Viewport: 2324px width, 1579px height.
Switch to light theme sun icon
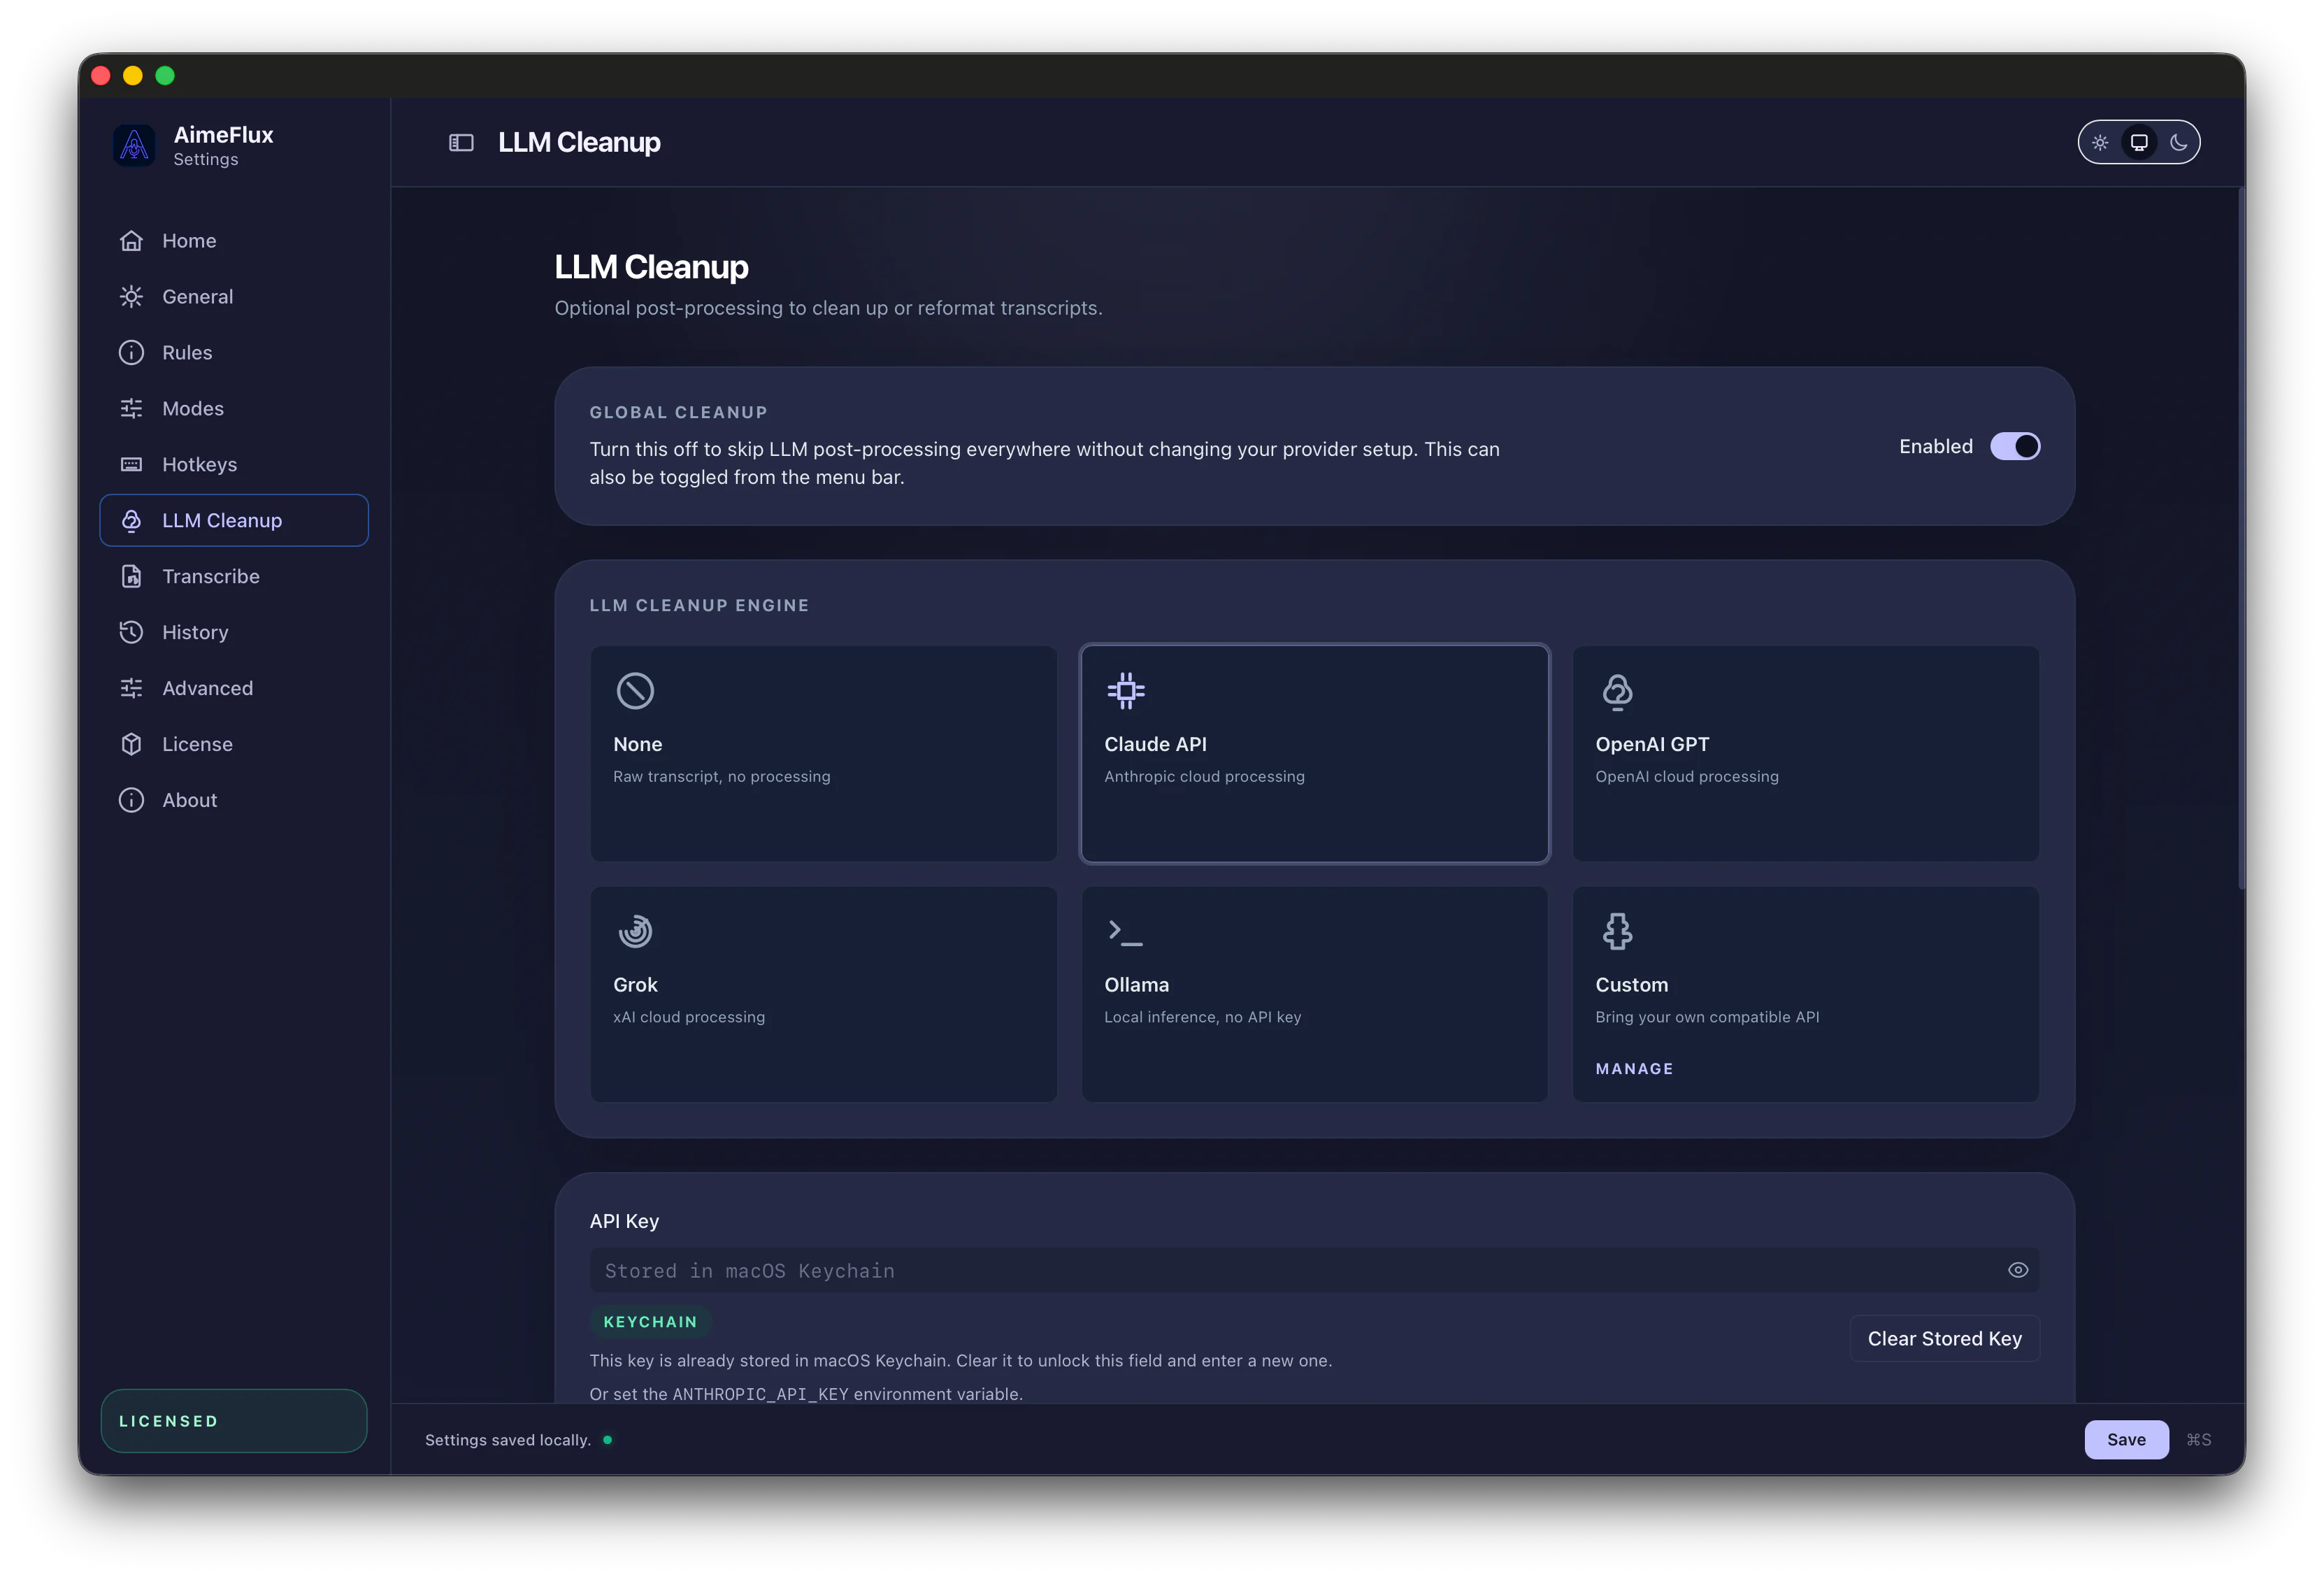coord(2100,143)
